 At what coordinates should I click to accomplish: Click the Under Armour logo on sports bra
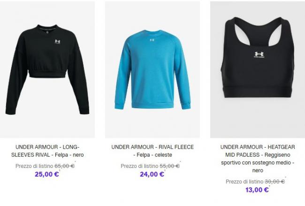point(259,55)
